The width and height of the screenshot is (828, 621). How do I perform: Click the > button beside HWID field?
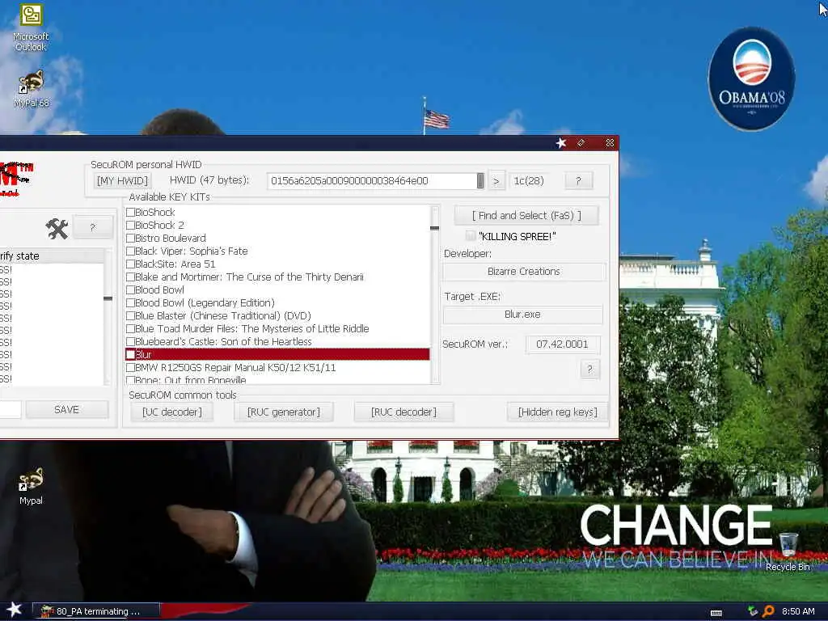496,180
